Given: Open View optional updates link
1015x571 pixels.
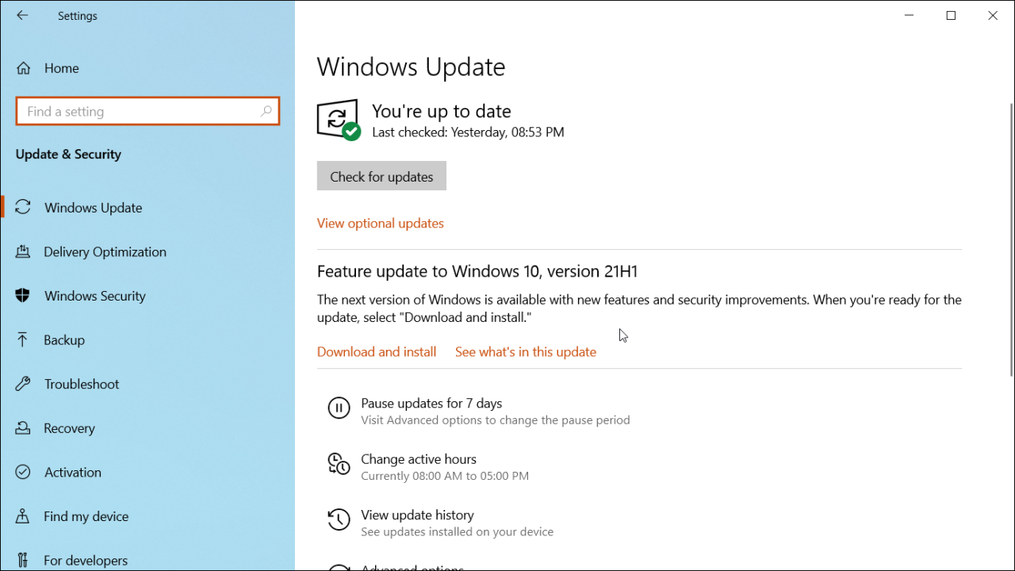Looking at the screenshot, I should pos(381,224).
